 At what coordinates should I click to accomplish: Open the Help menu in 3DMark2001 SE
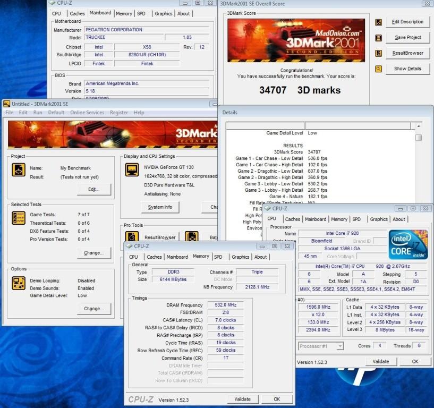tap(139, 113)
